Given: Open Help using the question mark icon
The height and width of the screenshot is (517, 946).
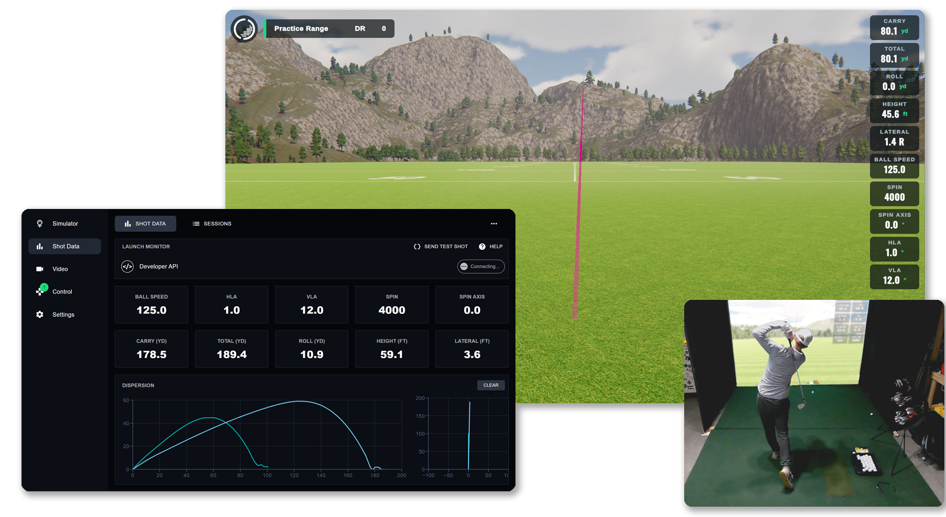Looking at the screenshot, I should click(x=482, y=247).
